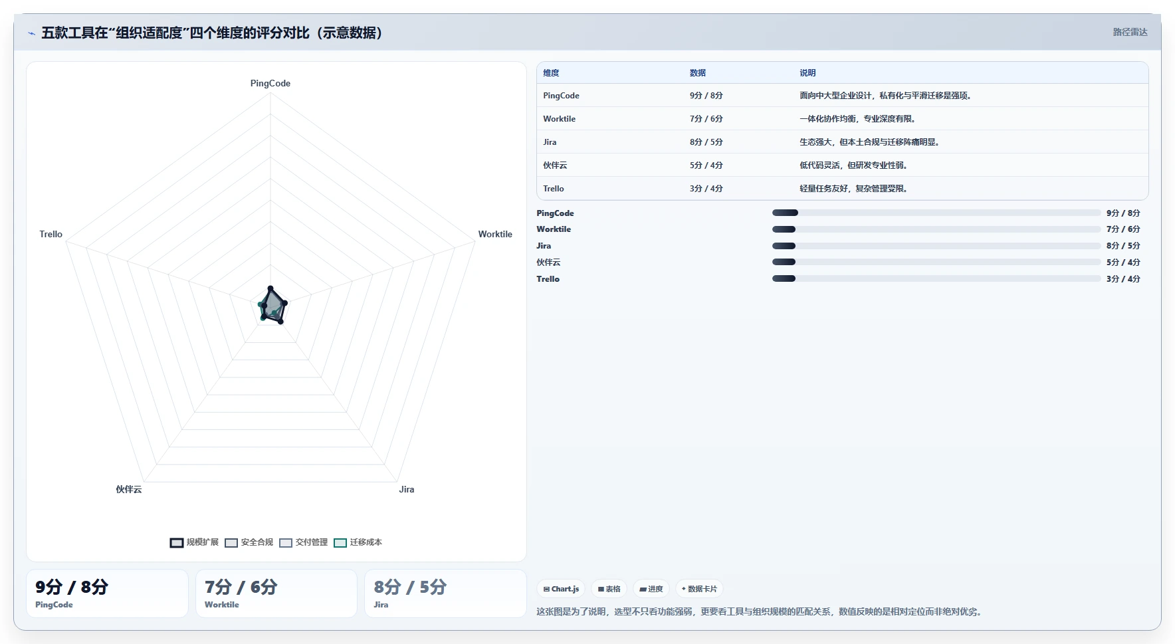Click the table cell 8分 / 5分
Image resolution: width=1175 pixels, height=644 pixels.
click(706, 142)
